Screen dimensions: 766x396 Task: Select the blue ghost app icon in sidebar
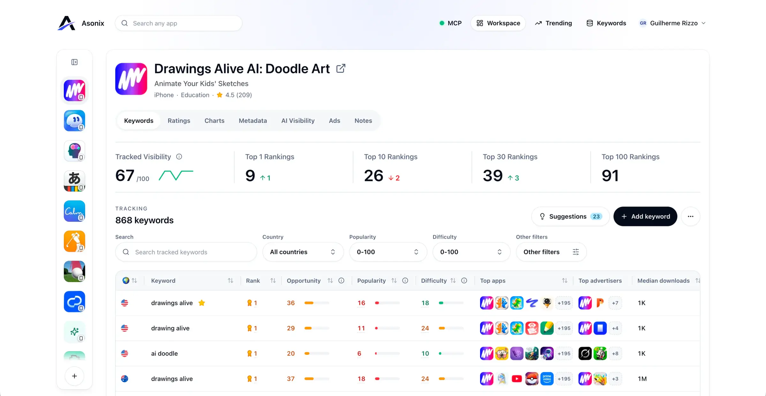coord(74,121)
